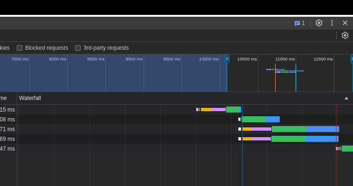This screenshot has width=353, height=186.
Task: Click the 10500 ms timeline tick label
Action: 247,59
